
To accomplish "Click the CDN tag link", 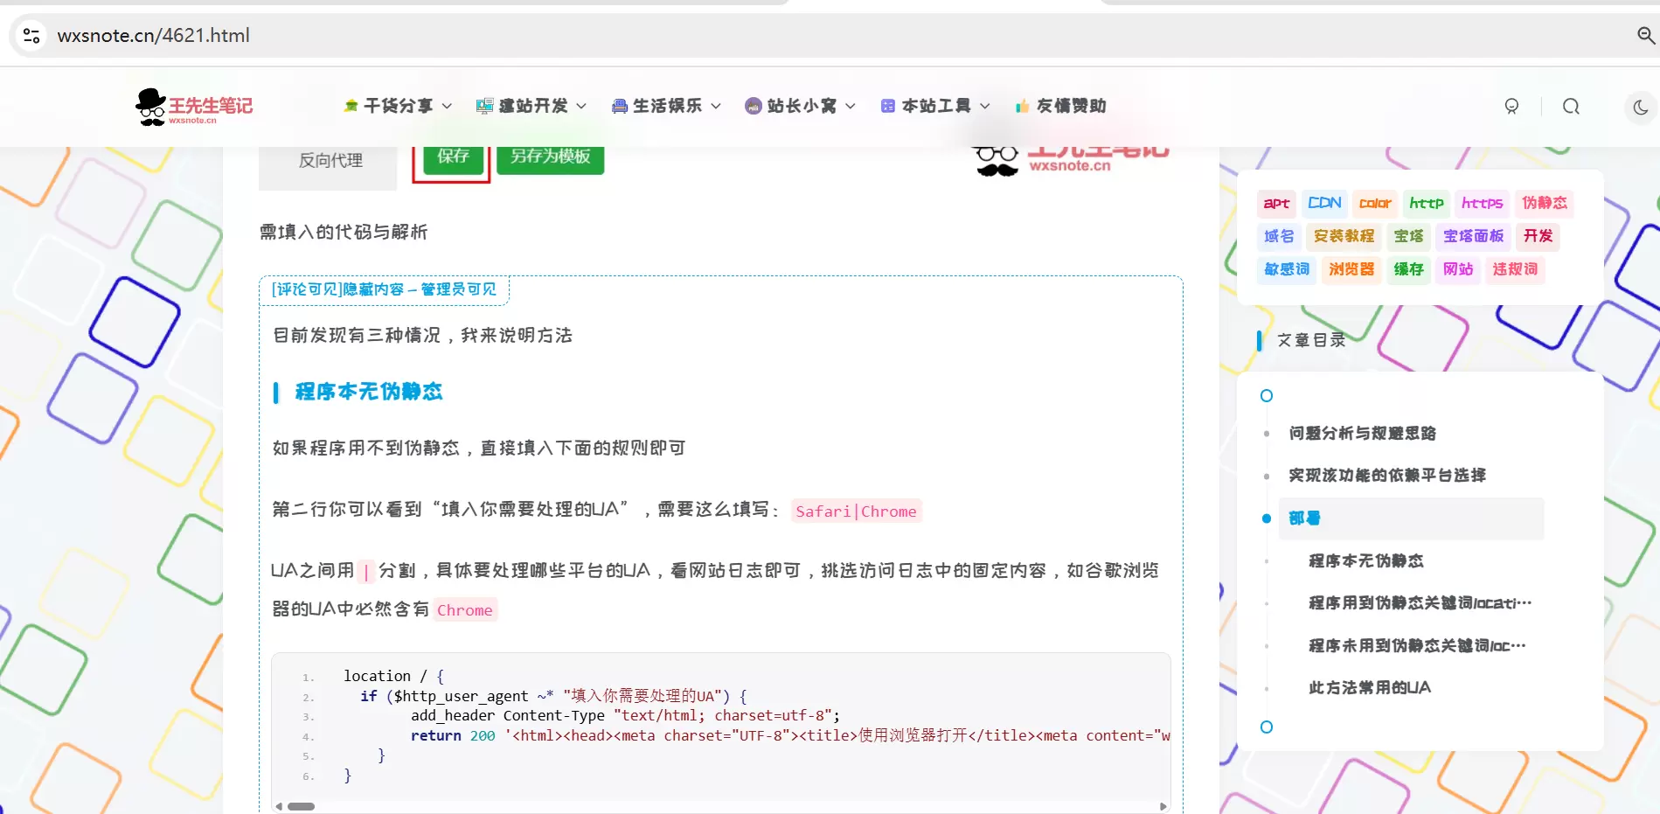I will [x=1324, y=203].
